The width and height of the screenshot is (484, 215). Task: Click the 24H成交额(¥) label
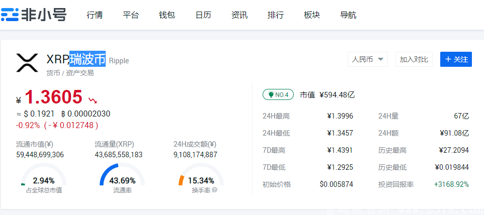pos(195,144)
